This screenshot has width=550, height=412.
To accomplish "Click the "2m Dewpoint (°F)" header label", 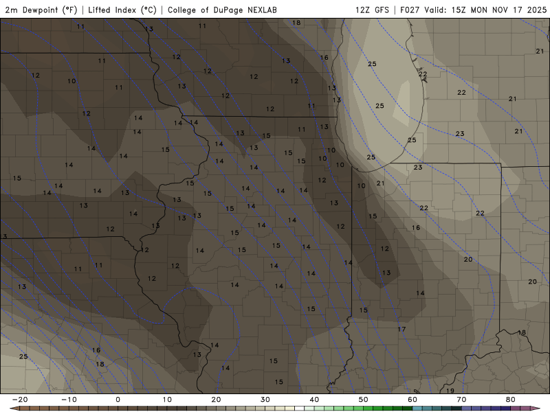I will point(41,10).
